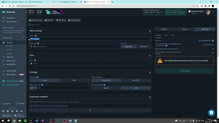This screenshot has height=123, width=219.
Task: Click the Create Bot button
Action: 184,71
